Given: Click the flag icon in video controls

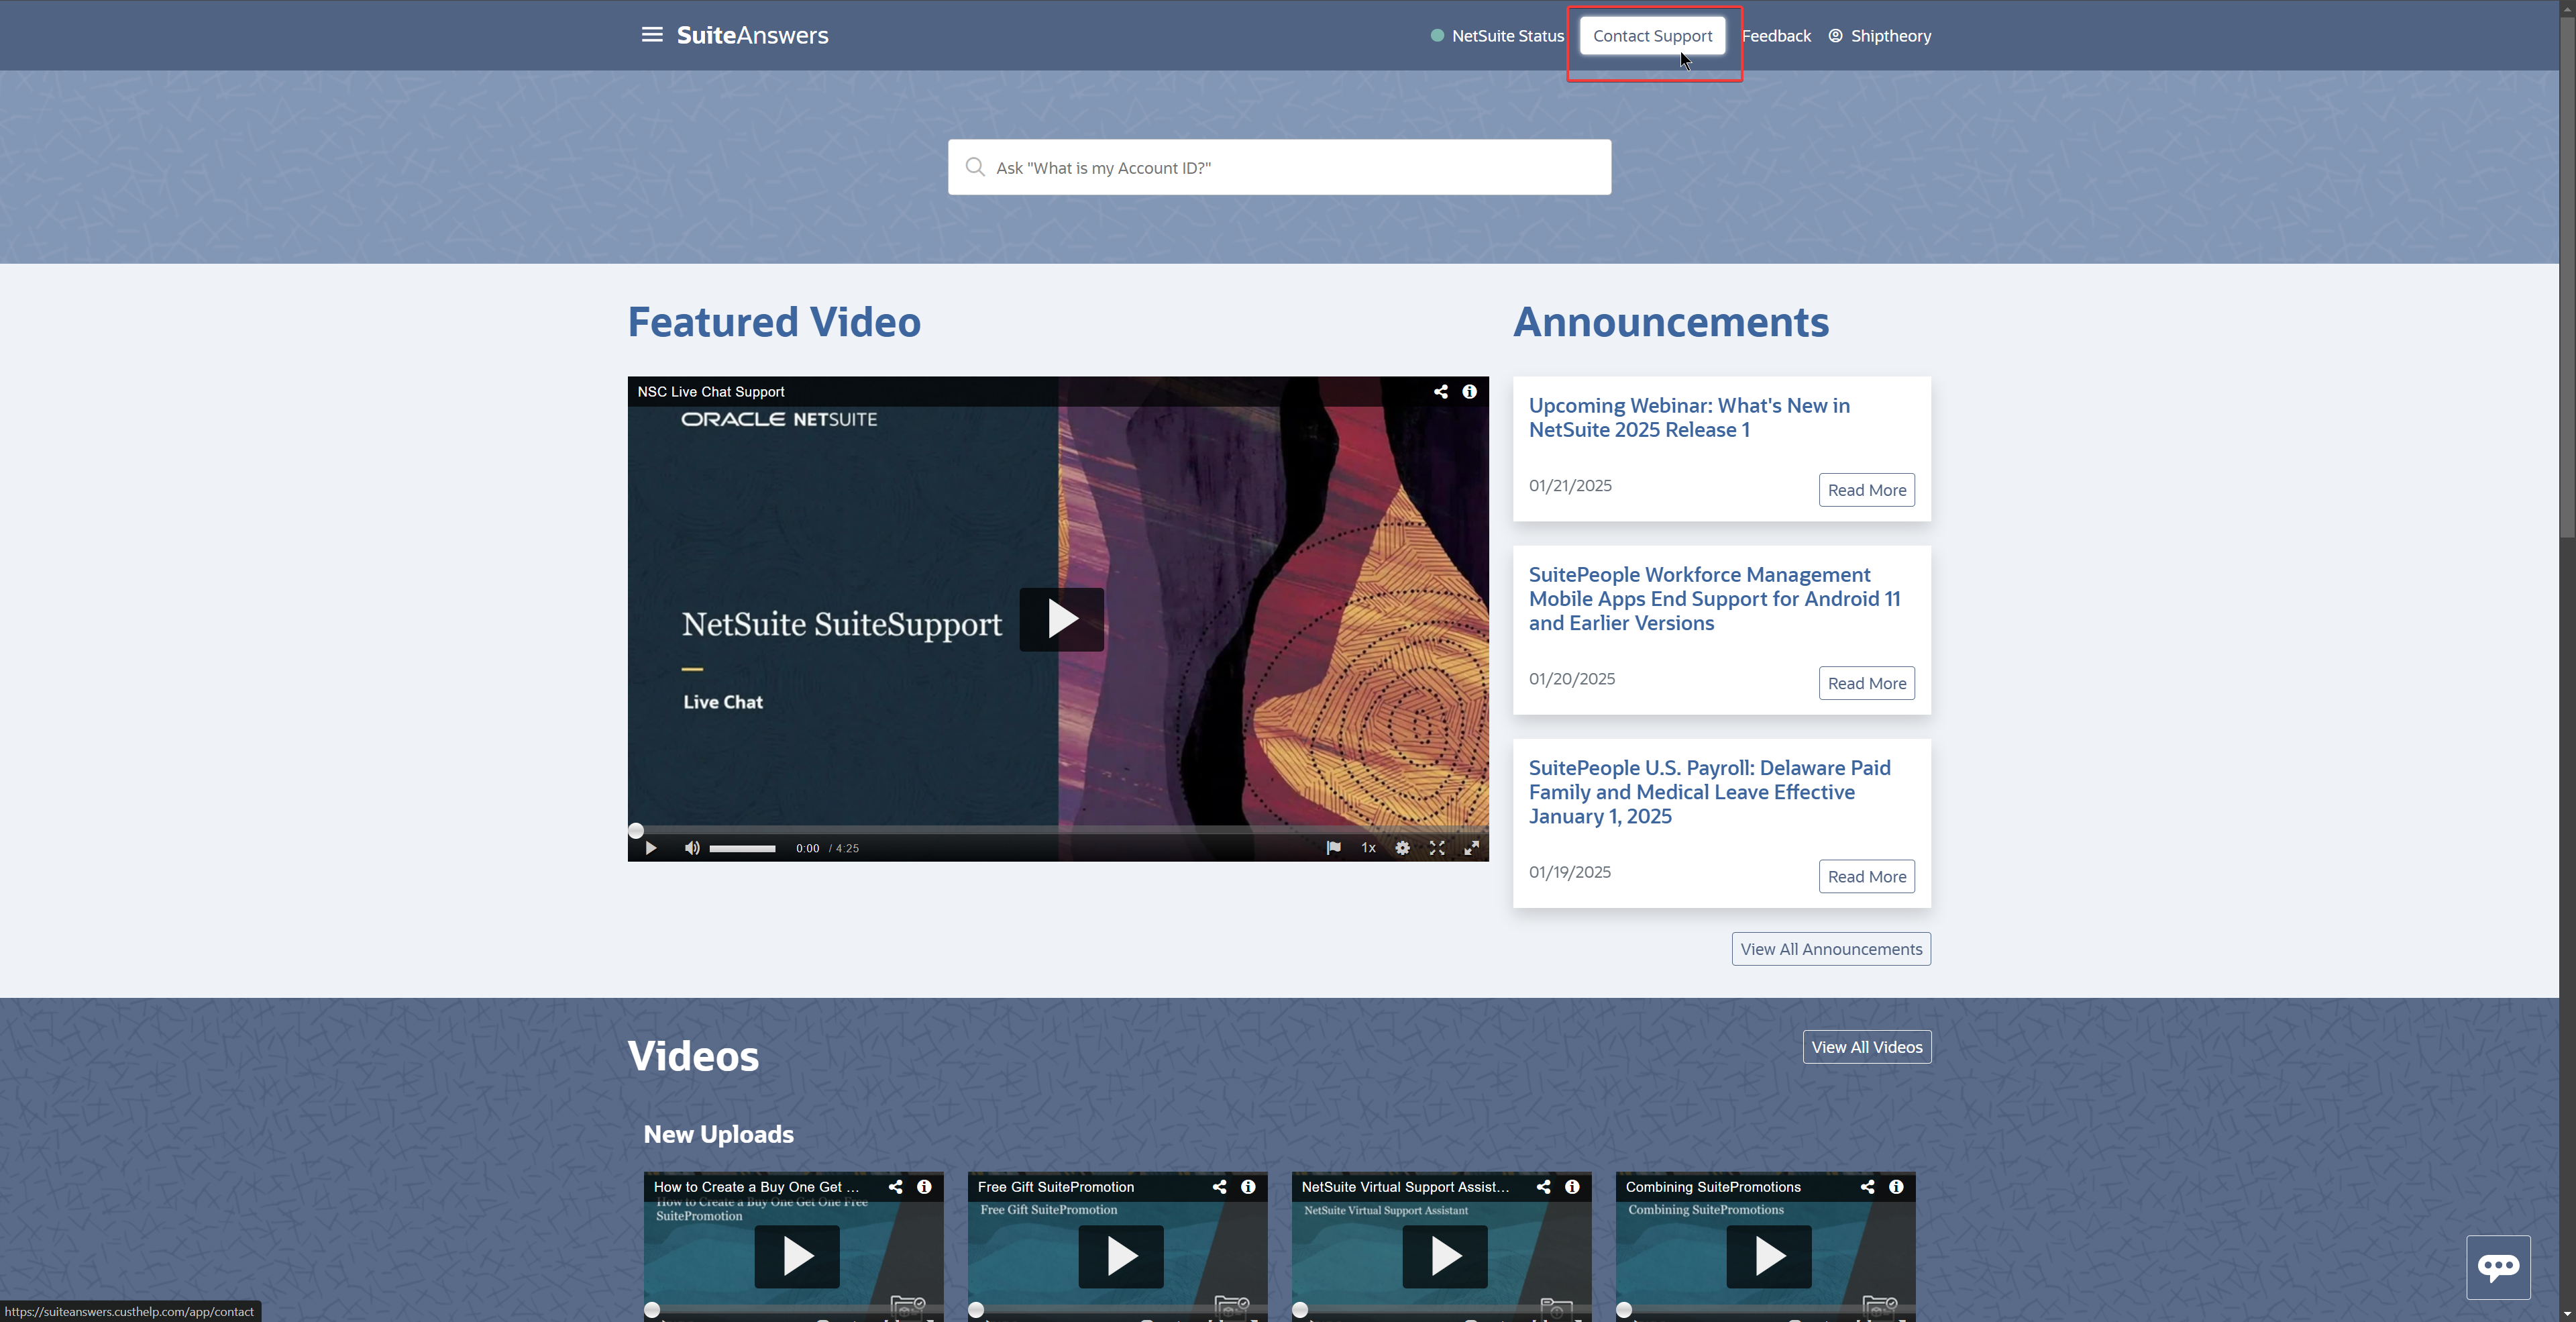Looking at the screenshot, I should pyautogui.click(x=1333, y=848).
